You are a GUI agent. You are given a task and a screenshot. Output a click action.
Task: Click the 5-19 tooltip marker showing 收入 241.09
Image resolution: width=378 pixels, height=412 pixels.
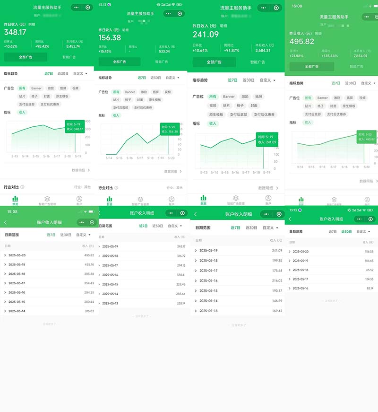pos(266,139)
